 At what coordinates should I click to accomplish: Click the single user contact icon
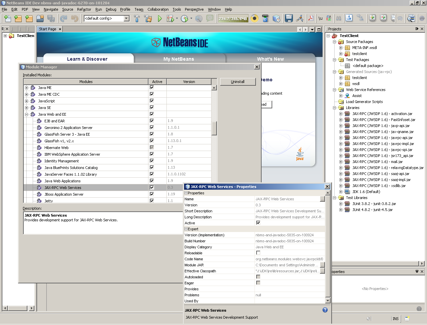pos(349,18)
